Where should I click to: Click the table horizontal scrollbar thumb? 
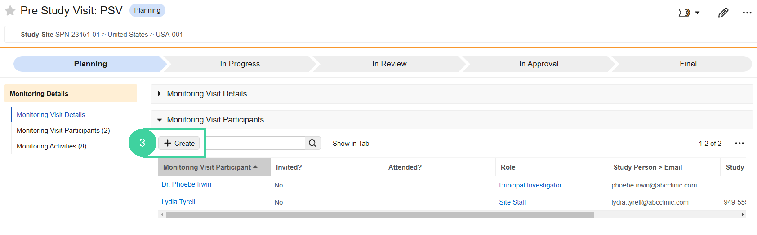pos(380,215)
